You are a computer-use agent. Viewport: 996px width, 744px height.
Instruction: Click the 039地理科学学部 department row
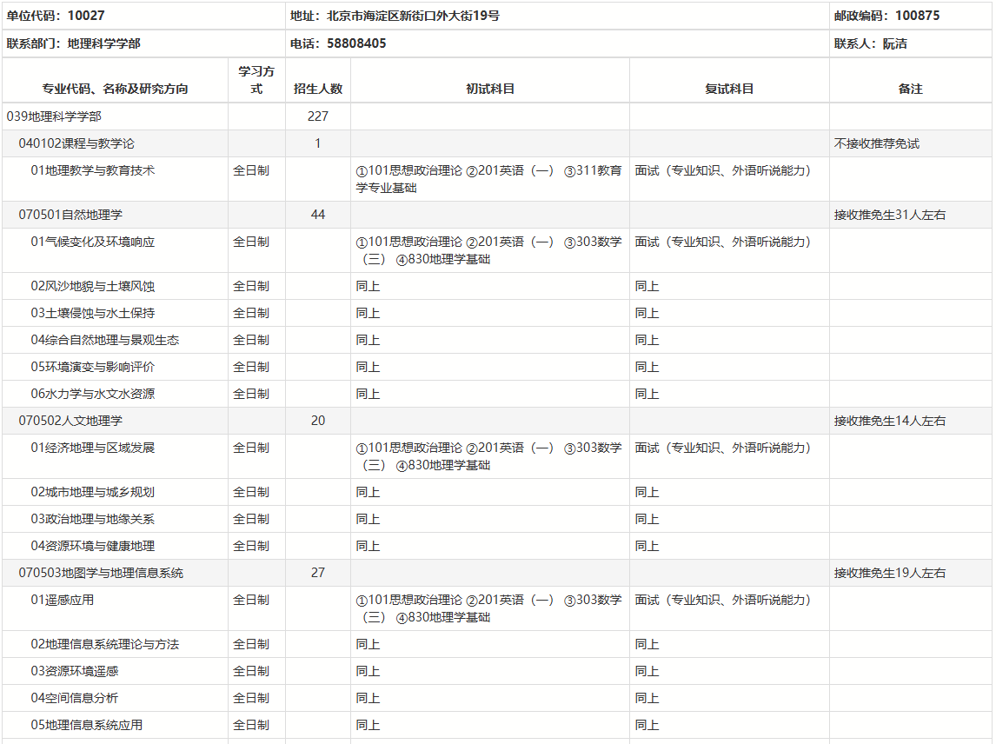point(59,116)
